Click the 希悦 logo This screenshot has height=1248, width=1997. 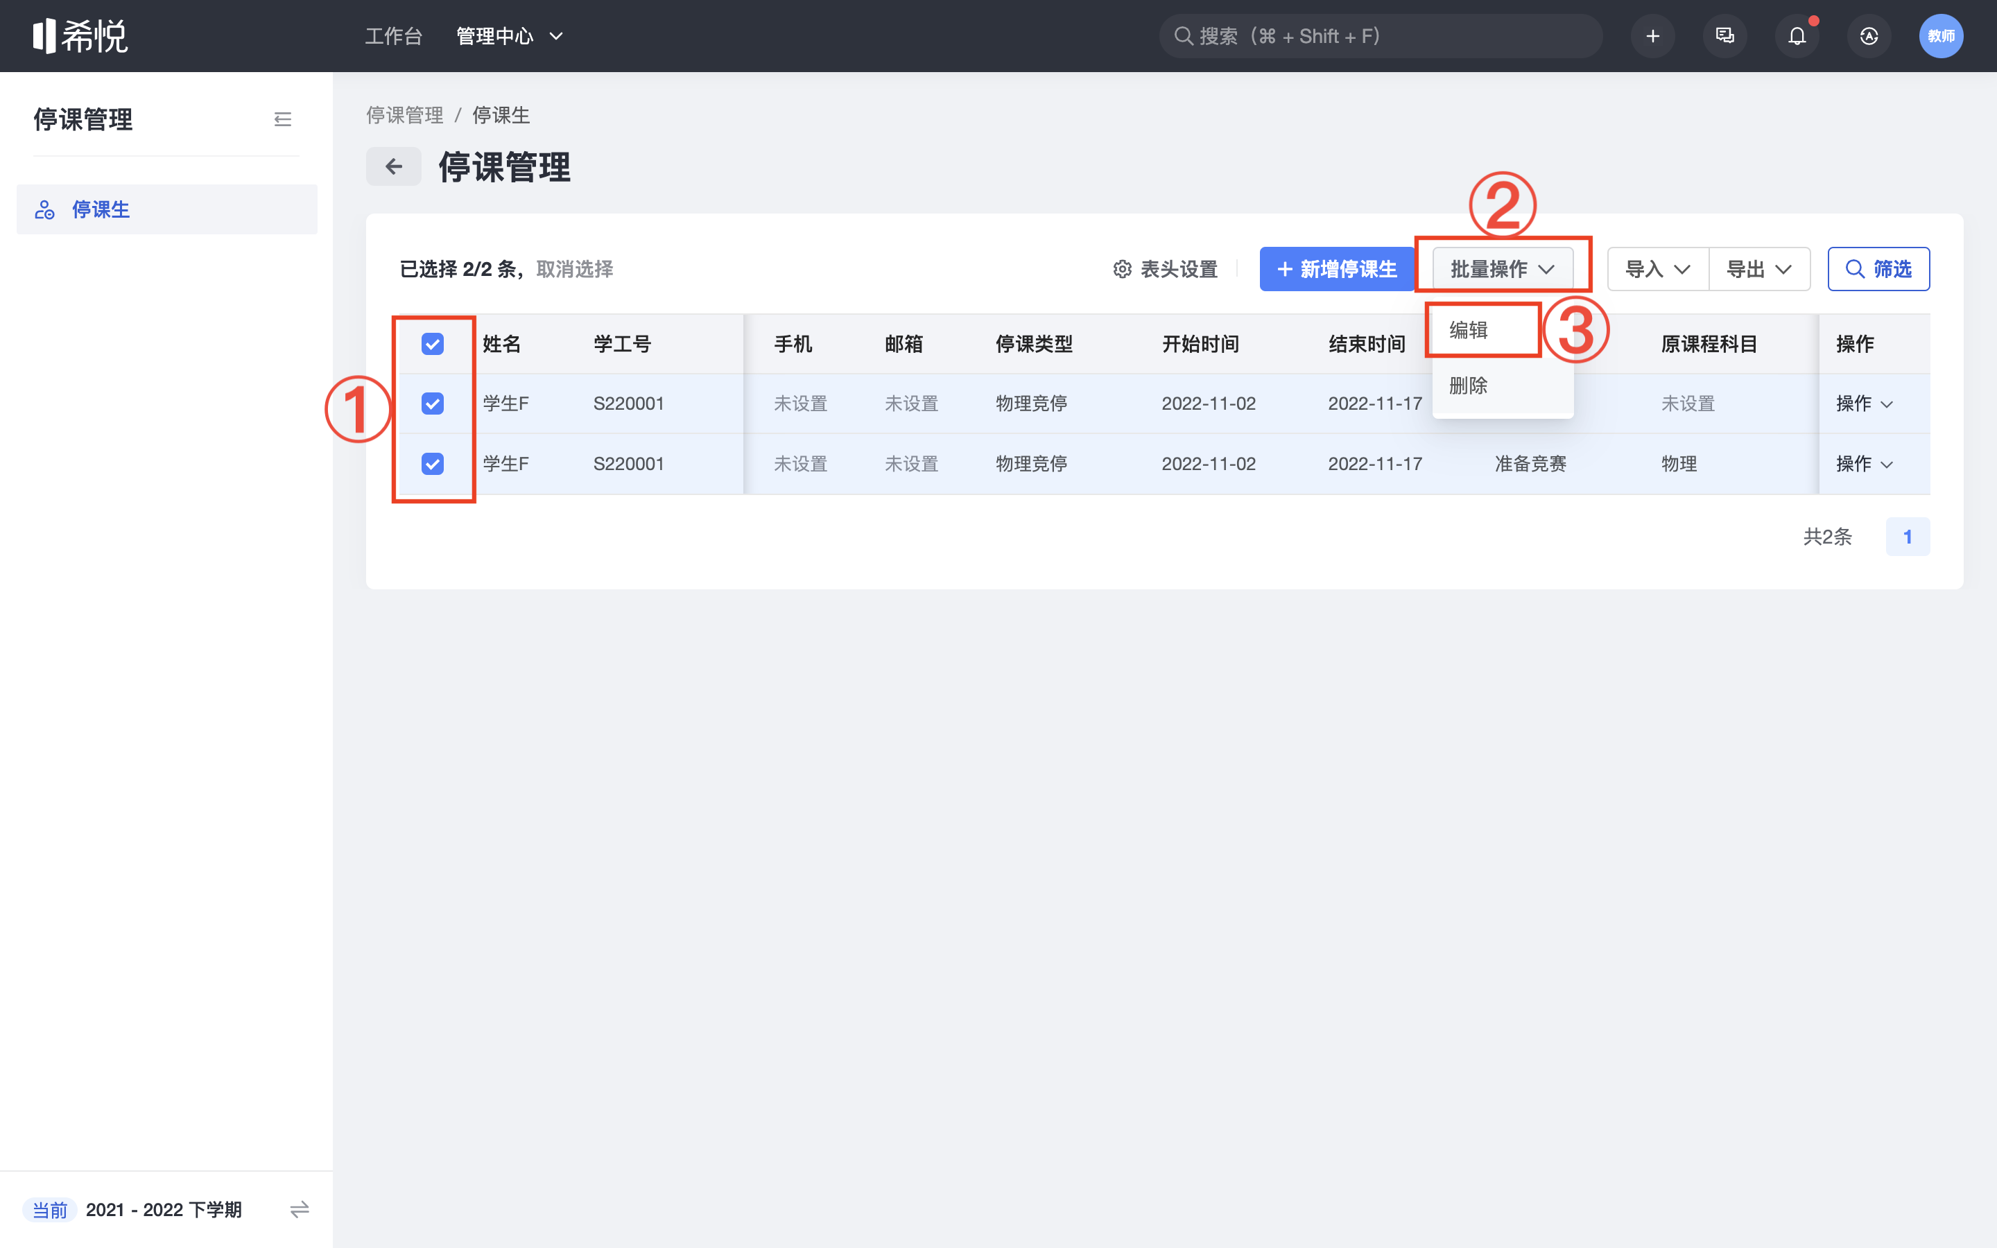click(80, 35)
